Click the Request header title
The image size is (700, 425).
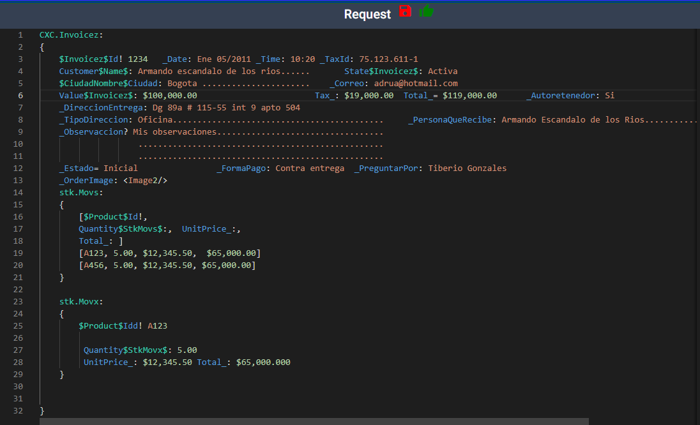(367, 14)
